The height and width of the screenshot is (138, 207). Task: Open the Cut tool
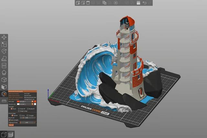pyautogui.click(x=4, y=66)
